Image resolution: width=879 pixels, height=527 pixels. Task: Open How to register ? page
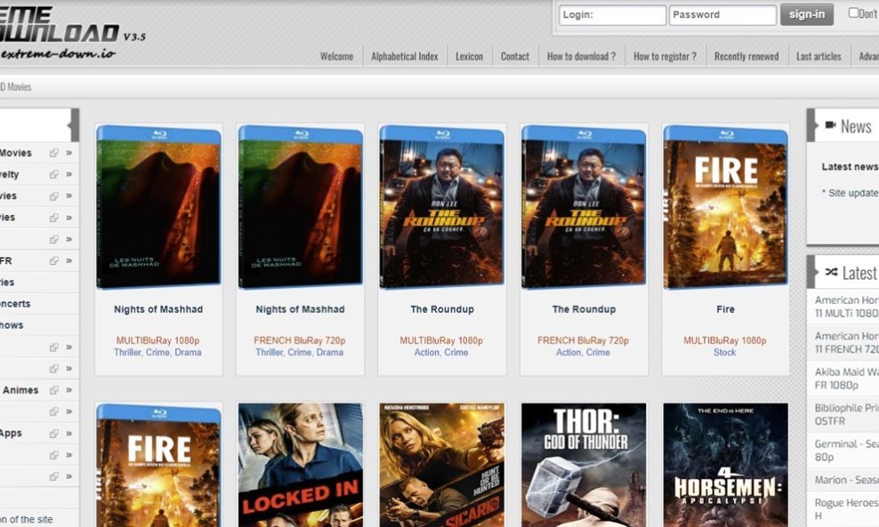pos(665,56)
